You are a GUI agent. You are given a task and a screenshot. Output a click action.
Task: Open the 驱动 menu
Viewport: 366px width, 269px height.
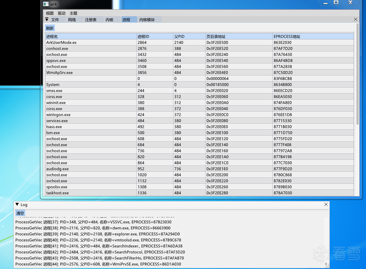(x=62, y=13)
